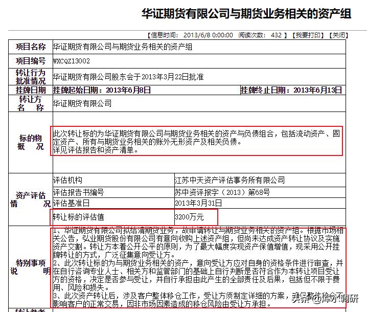Click the 转让标的评估值 label cell
This screenshot has height=312, width=367.
(113, 217)
